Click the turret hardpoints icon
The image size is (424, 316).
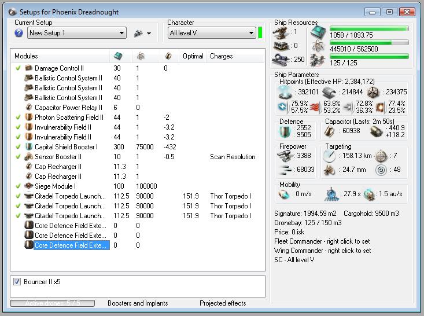click(280, 32)
